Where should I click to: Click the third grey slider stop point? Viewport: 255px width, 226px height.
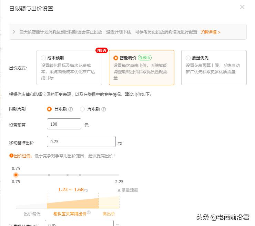[80, 175]
